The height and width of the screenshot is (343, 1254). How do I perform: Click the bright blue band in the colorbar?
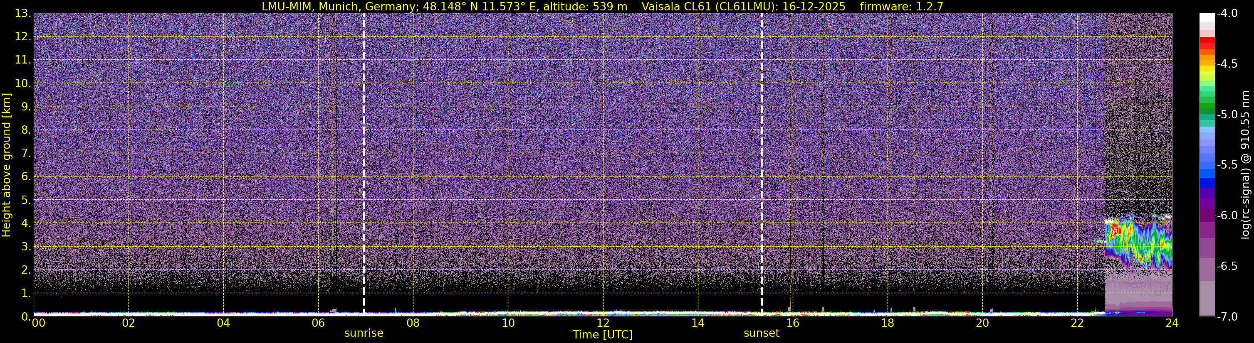(x=1207, y=172)
